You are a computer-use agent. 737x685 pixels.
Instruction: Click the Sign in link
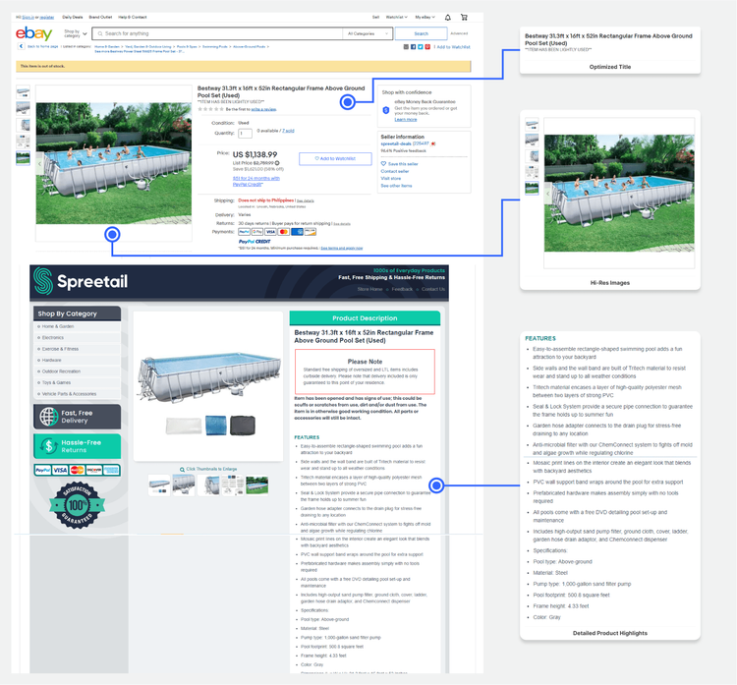[x=28, y=18]
